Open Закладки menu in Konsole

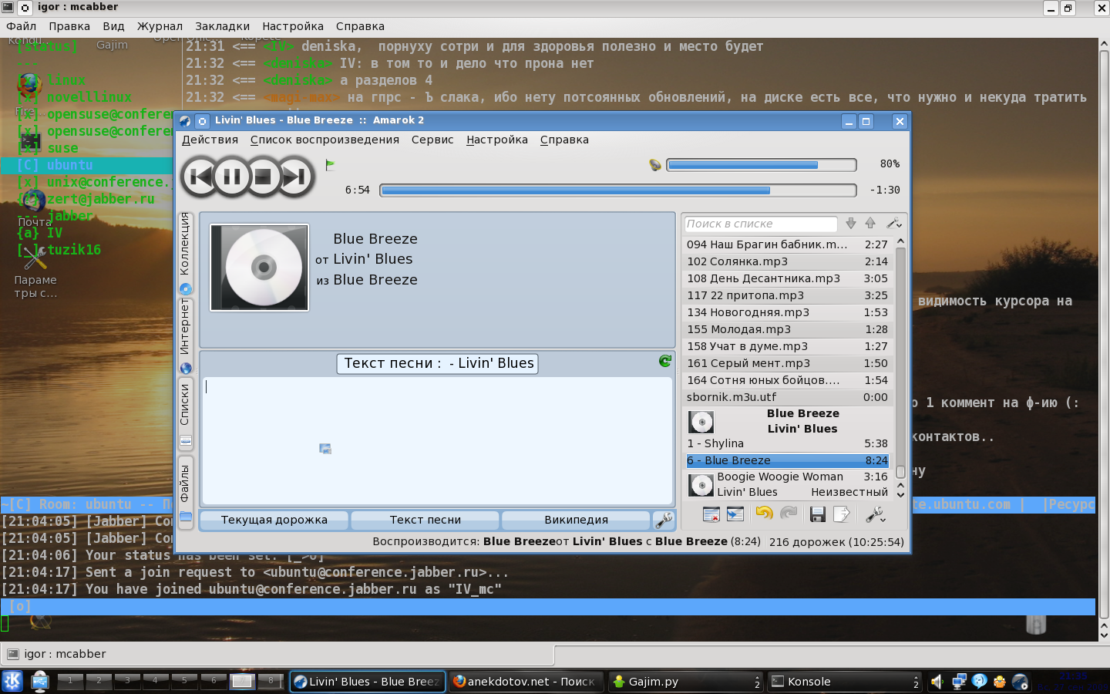point(222,26)
